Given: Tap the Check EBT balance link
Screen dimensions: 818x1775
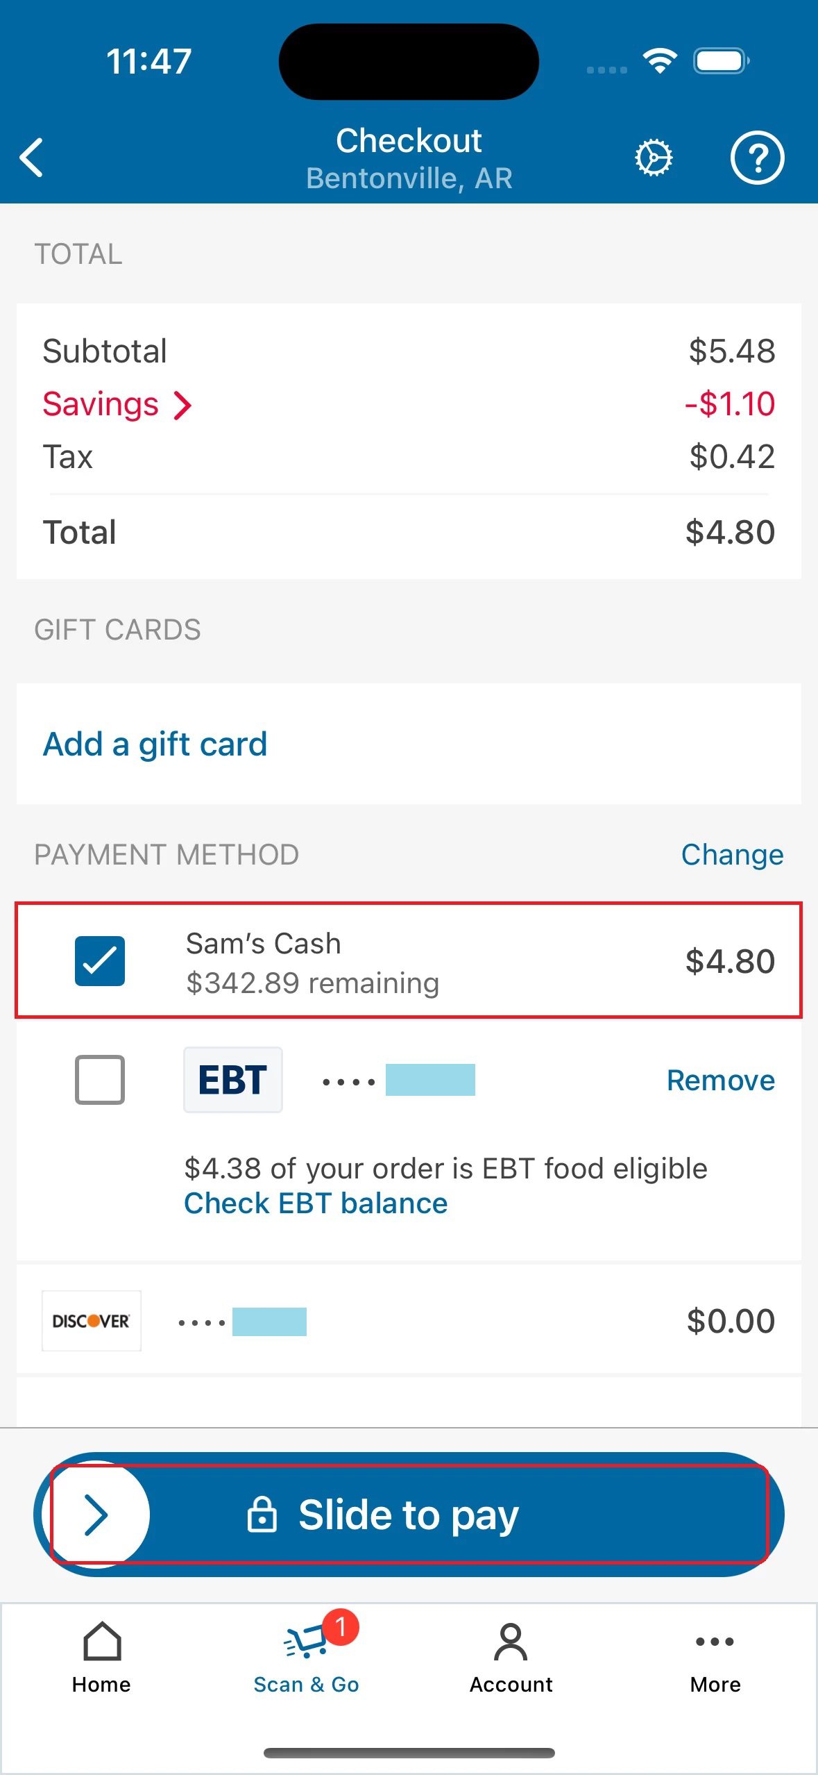Looking at the screenshot, I should pos(316,1203).
